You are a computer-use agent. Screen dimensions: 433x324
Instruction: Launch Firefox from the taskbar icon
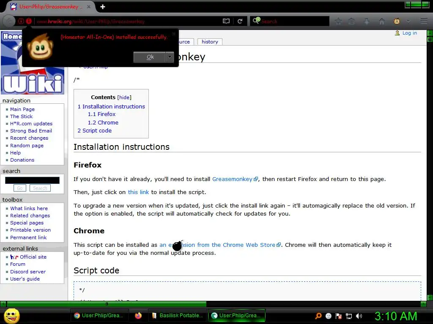coord(138,316)
